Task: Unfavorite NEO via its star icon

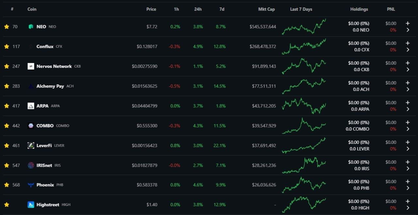Action: (x=7, y=27)
